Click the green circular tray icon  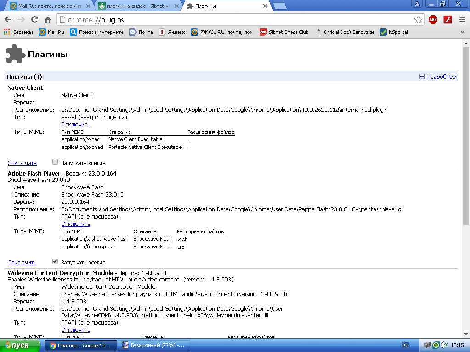(436, 346)
